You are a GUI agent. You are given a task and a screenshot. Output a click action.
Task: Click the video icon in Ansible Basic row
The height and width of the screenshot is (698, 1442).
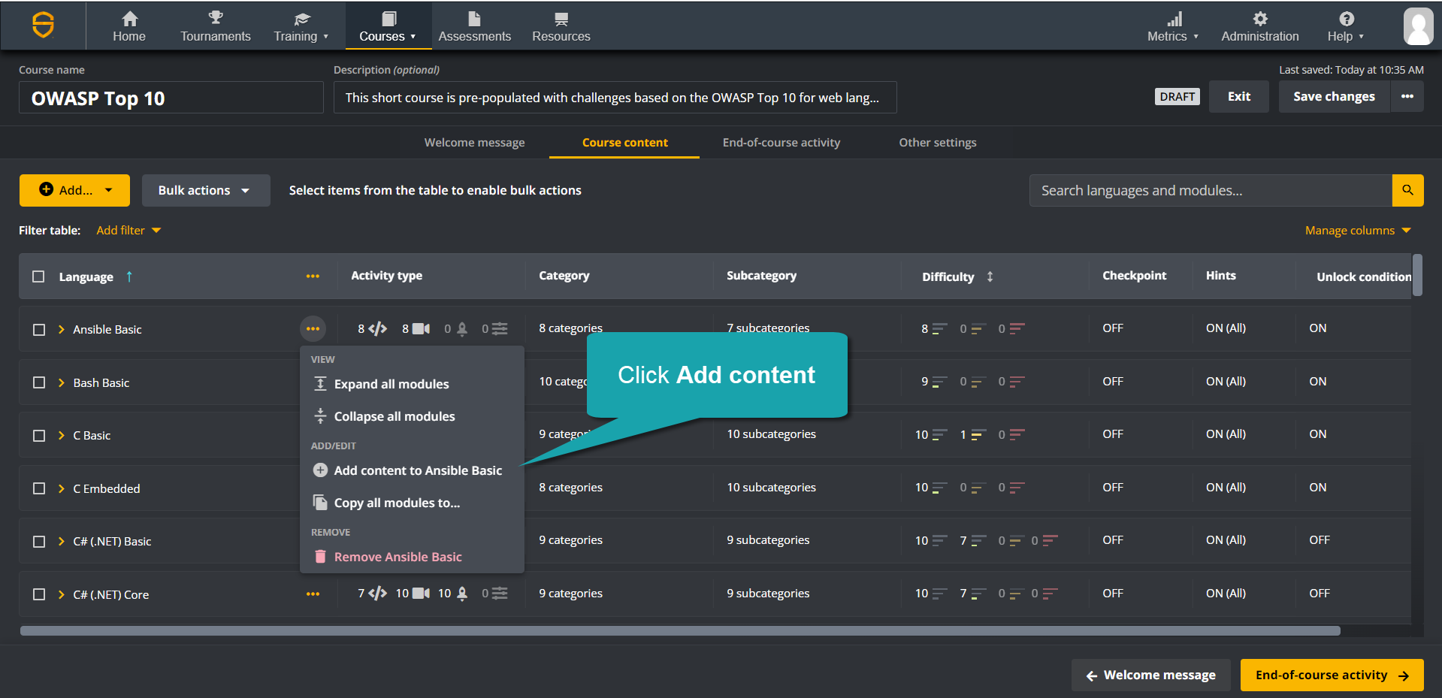(x=422, y=328)
